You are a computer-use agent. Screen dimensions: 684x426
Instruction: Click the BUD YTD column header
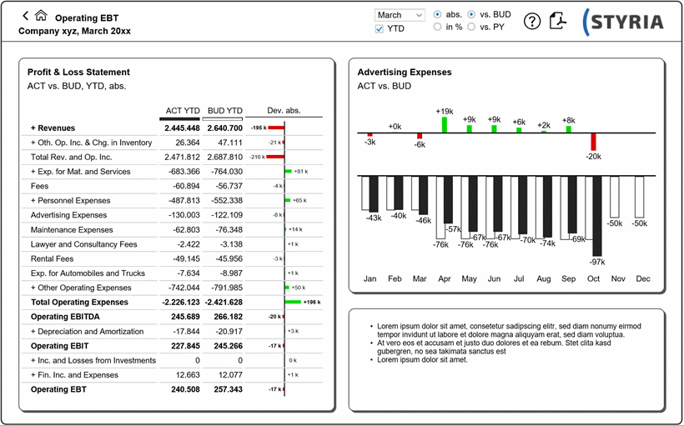[224, 111]
